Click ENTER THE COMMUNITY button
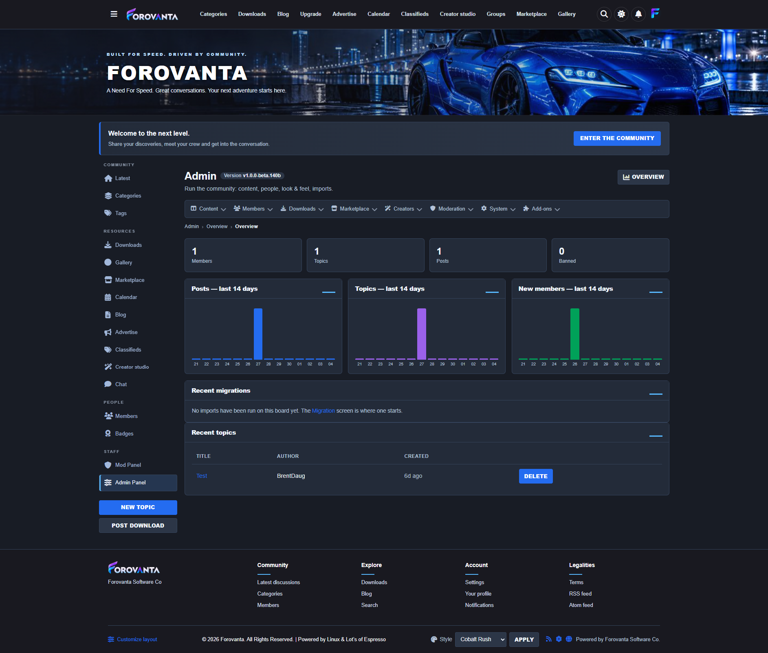This screenshot has height=653, width=768. (x=617, y=138)
